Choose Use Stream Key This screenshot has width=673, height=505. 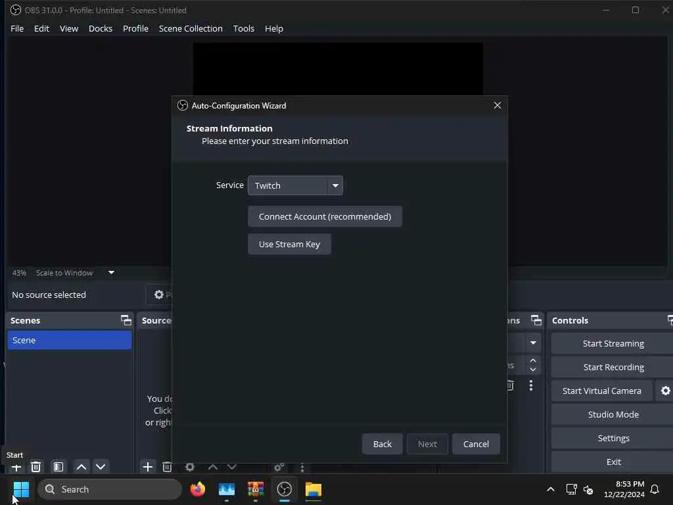pyautogui.click(x=289, y=244)
